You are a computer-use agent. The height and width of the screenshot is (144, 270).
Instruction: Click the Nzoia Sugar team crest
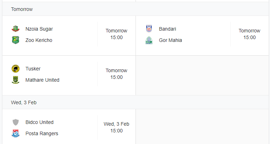pyautogui.click(x=16, y=29)
